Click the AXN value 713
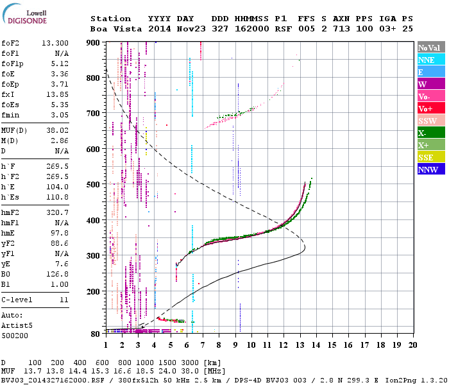The height and width of the screenshot is (385, 449). pyautogui.click(x=341, y=29)
